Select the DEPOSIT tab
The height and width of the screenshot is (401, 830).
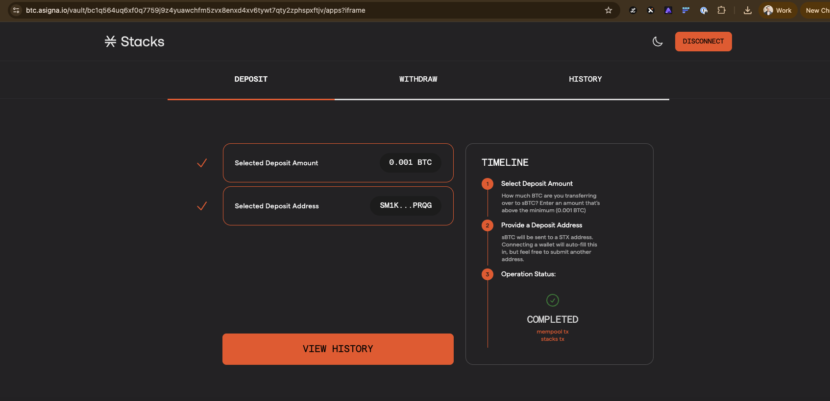(x=251, y=79)
